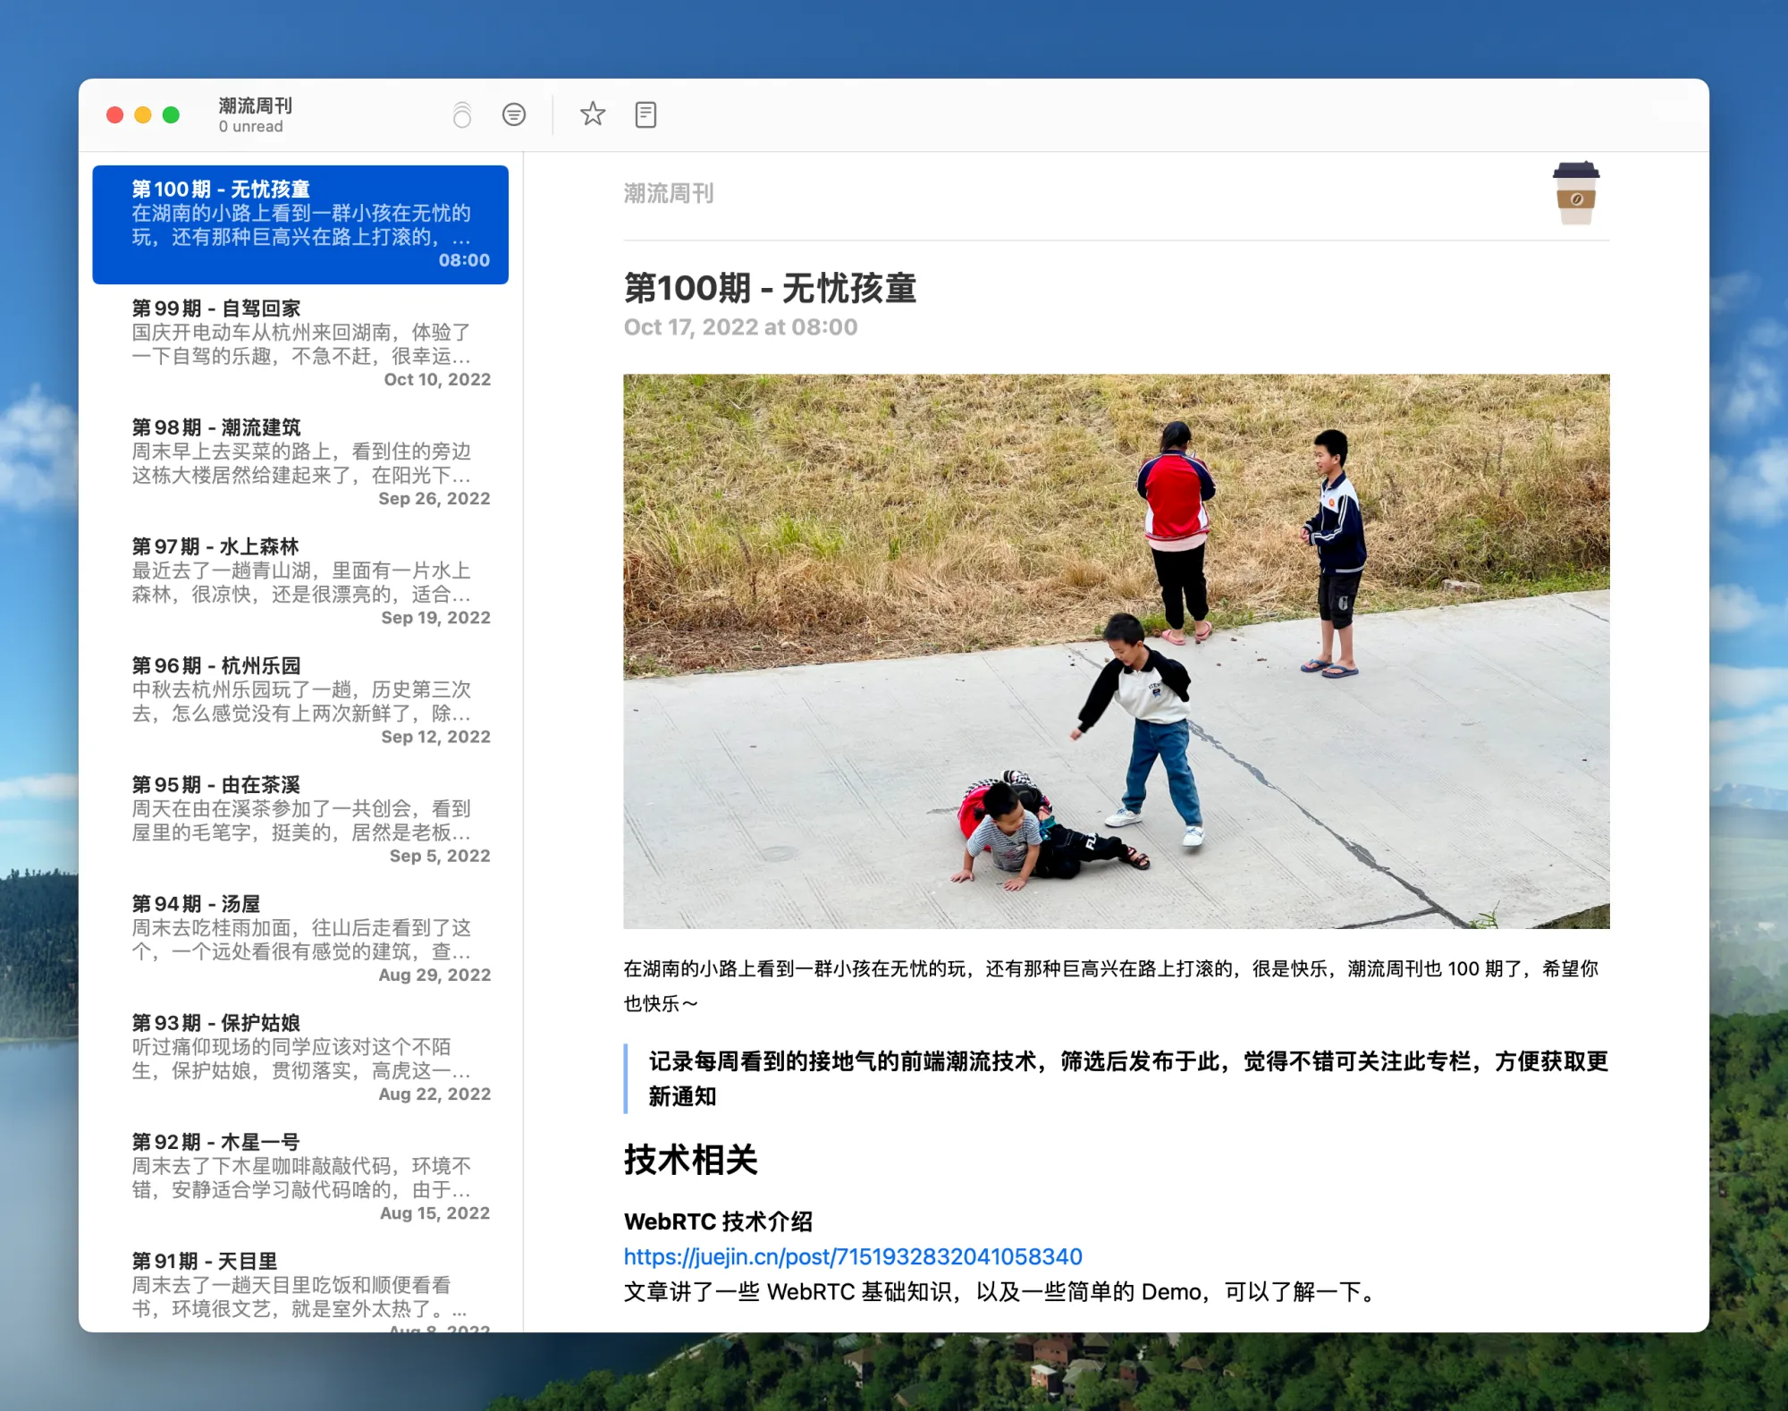
Task: Click the 潮流周刊 feed name in article header
Action: (668, 193)
